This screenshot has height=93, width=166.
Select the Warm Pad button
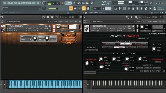[x=148, y=68]
